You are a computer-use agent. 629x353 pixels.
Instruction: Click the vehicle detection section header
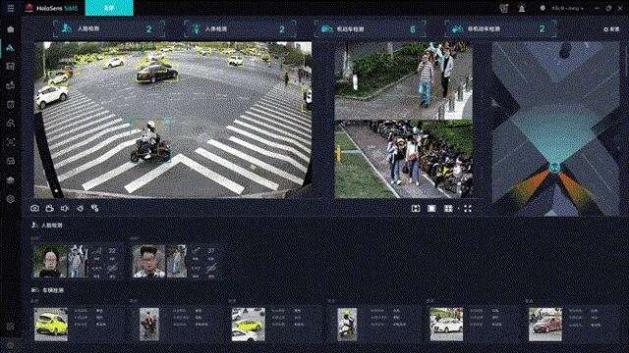point(47,290)
